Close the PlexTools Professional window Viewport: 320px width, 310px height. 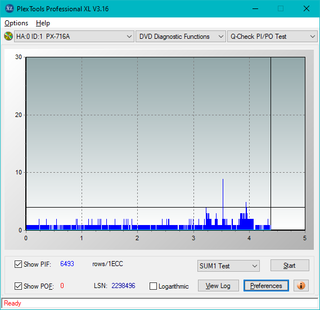307,8
